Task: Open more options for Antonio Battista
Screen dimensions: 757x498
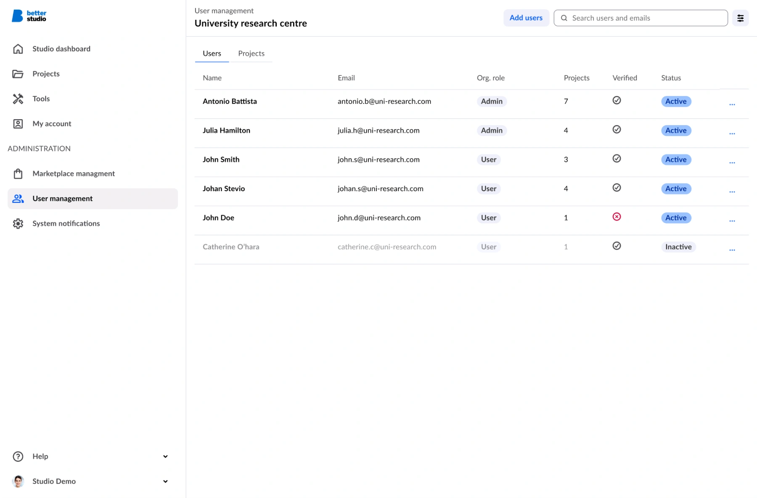Action: 732,104
